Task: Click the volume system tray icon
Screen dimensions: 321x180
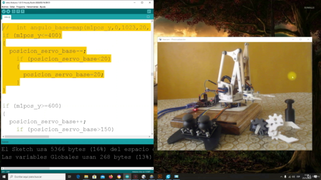Action: pos(293,176)
